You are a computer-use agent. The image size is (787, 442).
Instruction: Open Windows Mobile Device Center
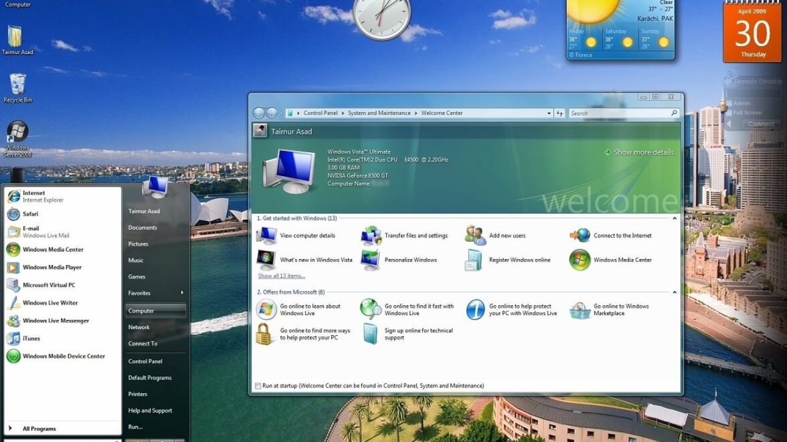click(x=61, y=357)
